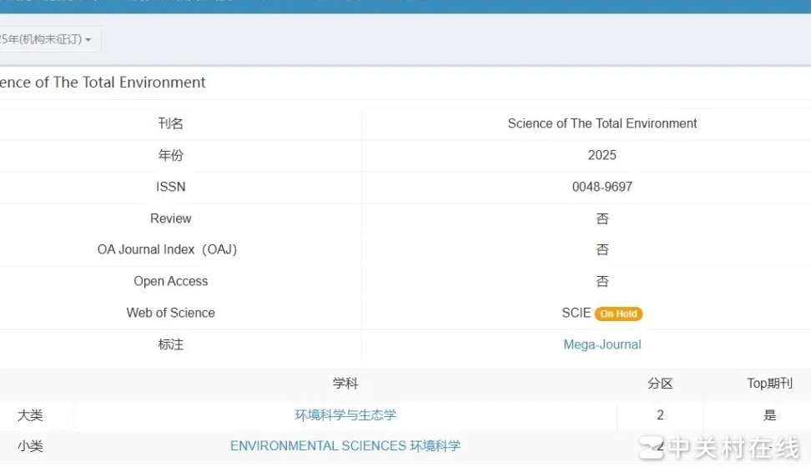
Task: Click the On Hold badge
Action: [618, 314]
